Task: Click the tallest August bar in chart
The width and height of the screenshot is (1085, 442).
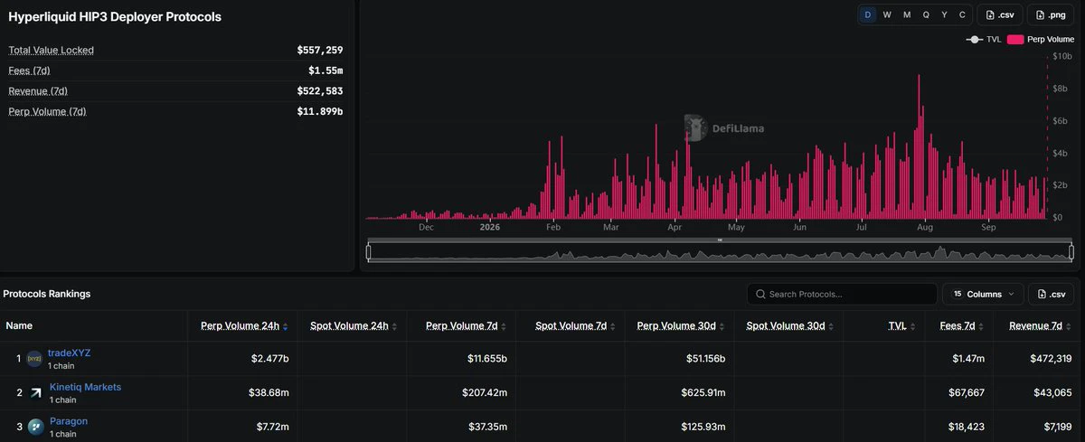Action: (x=919, y=147)
